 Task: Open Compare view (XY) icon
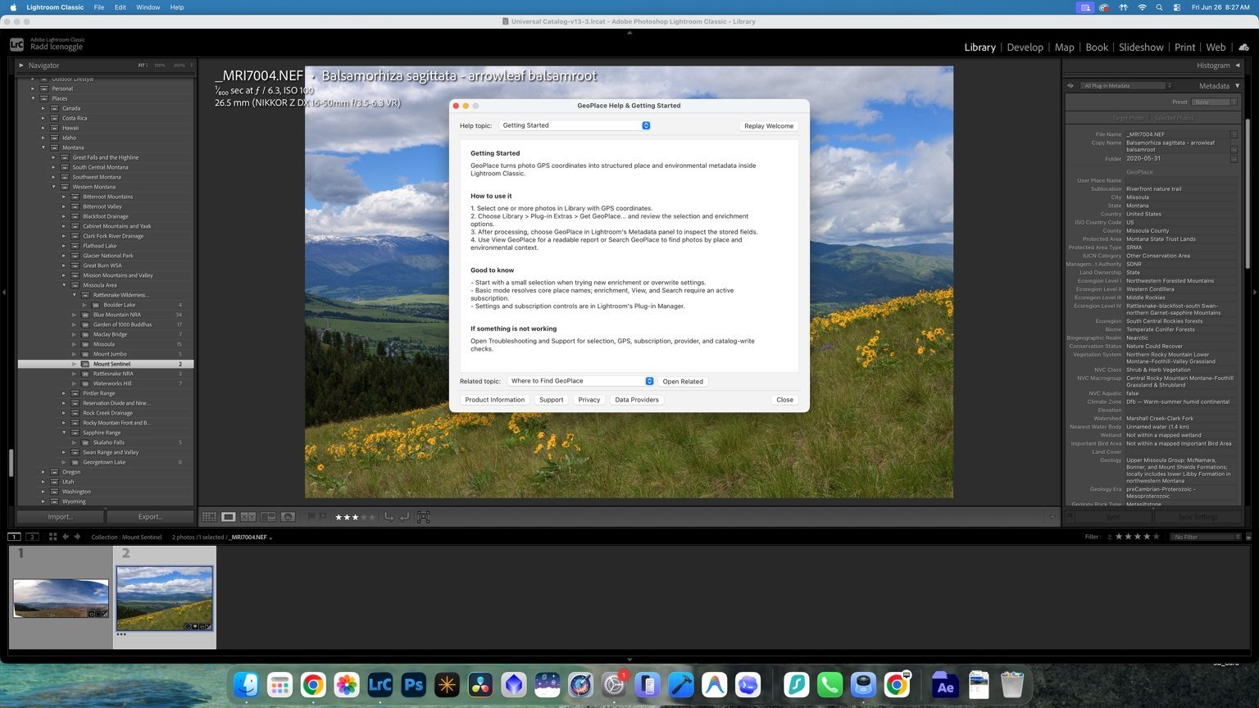click(248, 517)
